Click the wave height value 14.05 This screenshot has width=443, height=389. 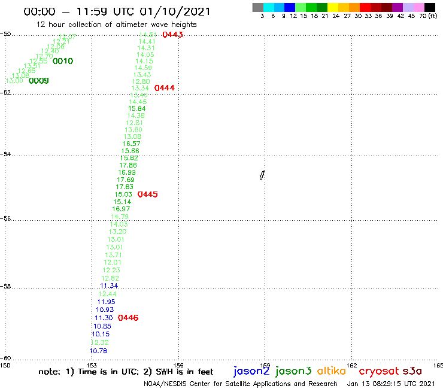pos(145,55)
